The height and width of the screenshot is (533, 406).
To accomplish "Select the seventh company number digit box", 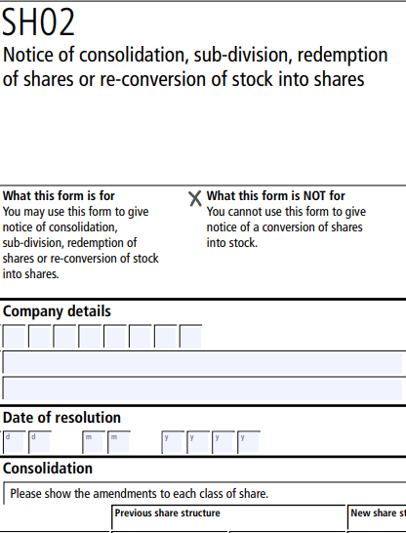I will click(x=165, y=336).
